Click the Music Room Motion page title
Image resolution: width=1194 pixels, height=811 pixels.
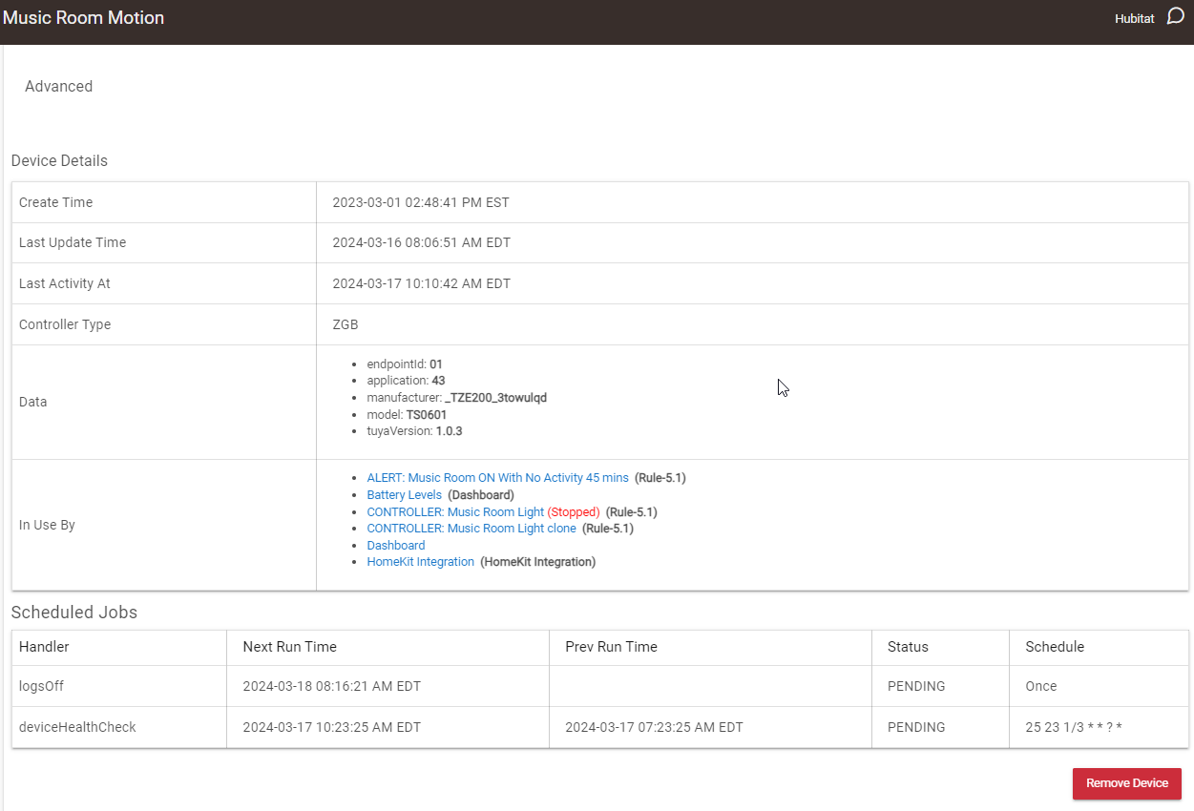tap(84, 18)
